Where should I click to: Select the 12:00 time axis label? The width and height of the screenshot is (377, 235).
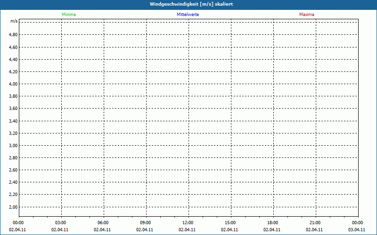point(188,223)
